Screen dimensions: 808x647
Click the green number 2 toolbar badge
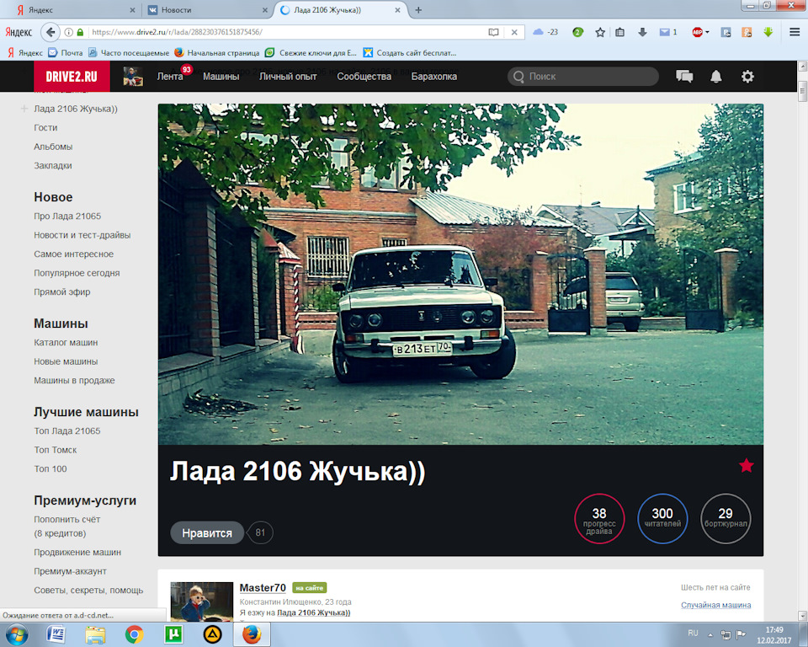point(577,32)
